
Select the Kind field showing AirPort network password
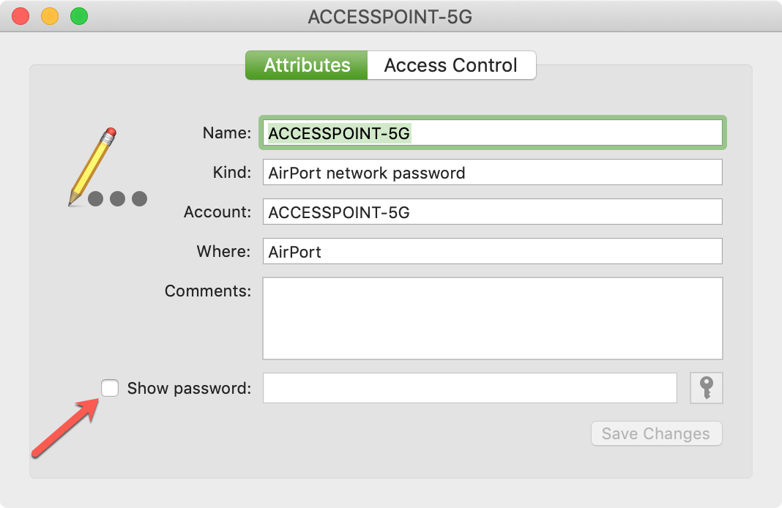[493, 172]
